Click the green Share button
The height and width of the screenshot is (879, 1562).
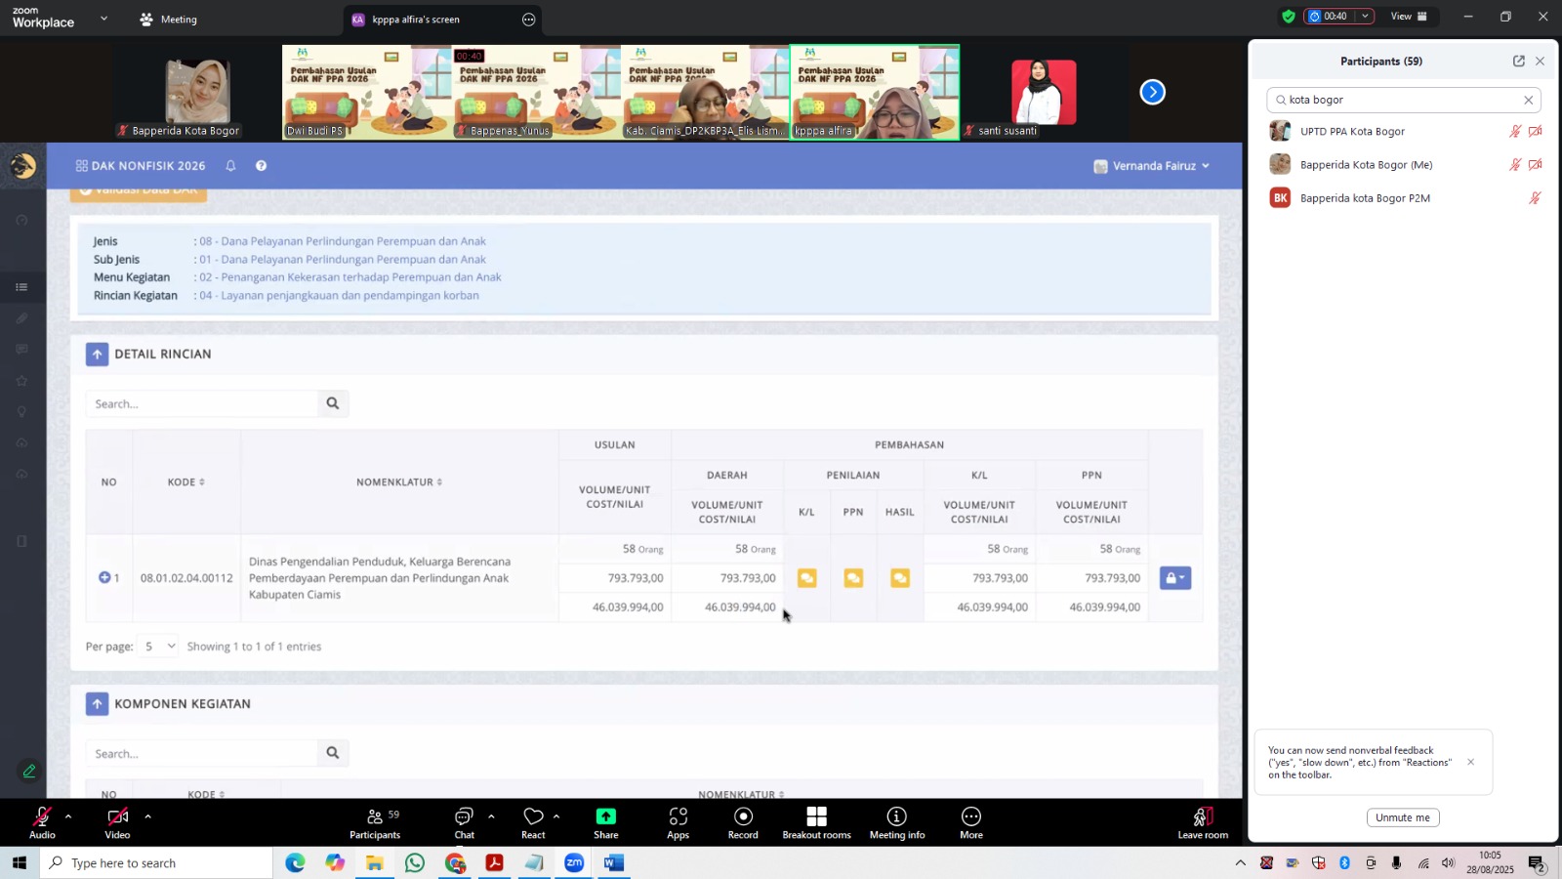[606, 822]
